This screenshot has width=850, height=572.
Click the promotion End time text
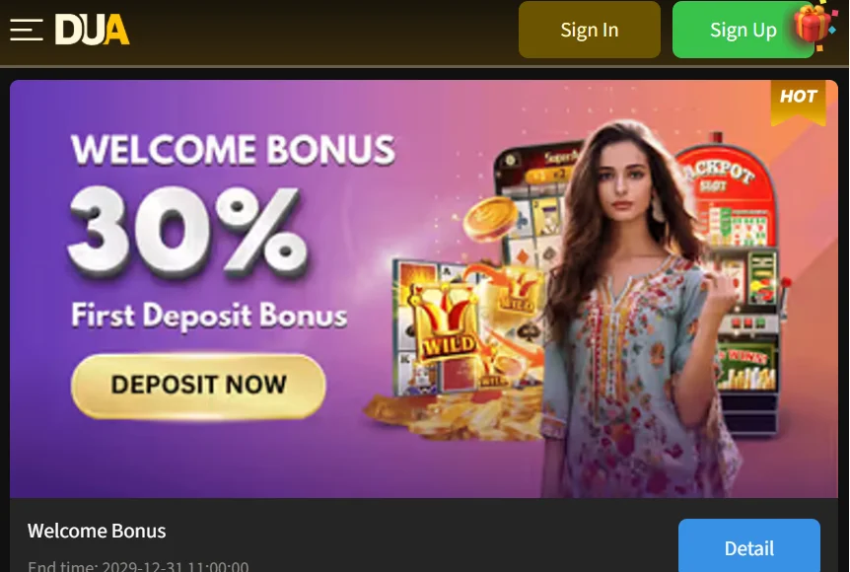(138, 566)
